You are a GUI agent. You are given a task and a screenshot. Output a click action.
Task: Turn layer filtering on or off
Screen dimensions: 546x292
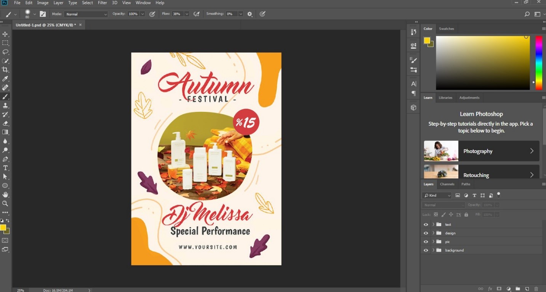[498, 195]
